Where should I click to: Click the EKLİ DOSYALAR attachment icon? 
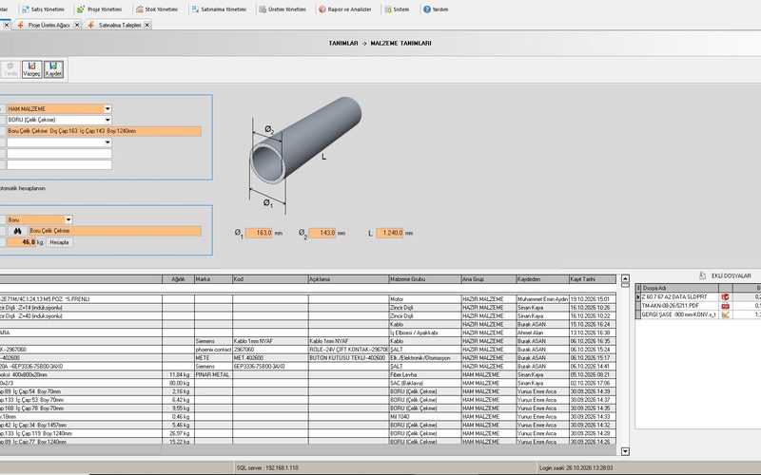pyautogui.click(x=702, y=275)
